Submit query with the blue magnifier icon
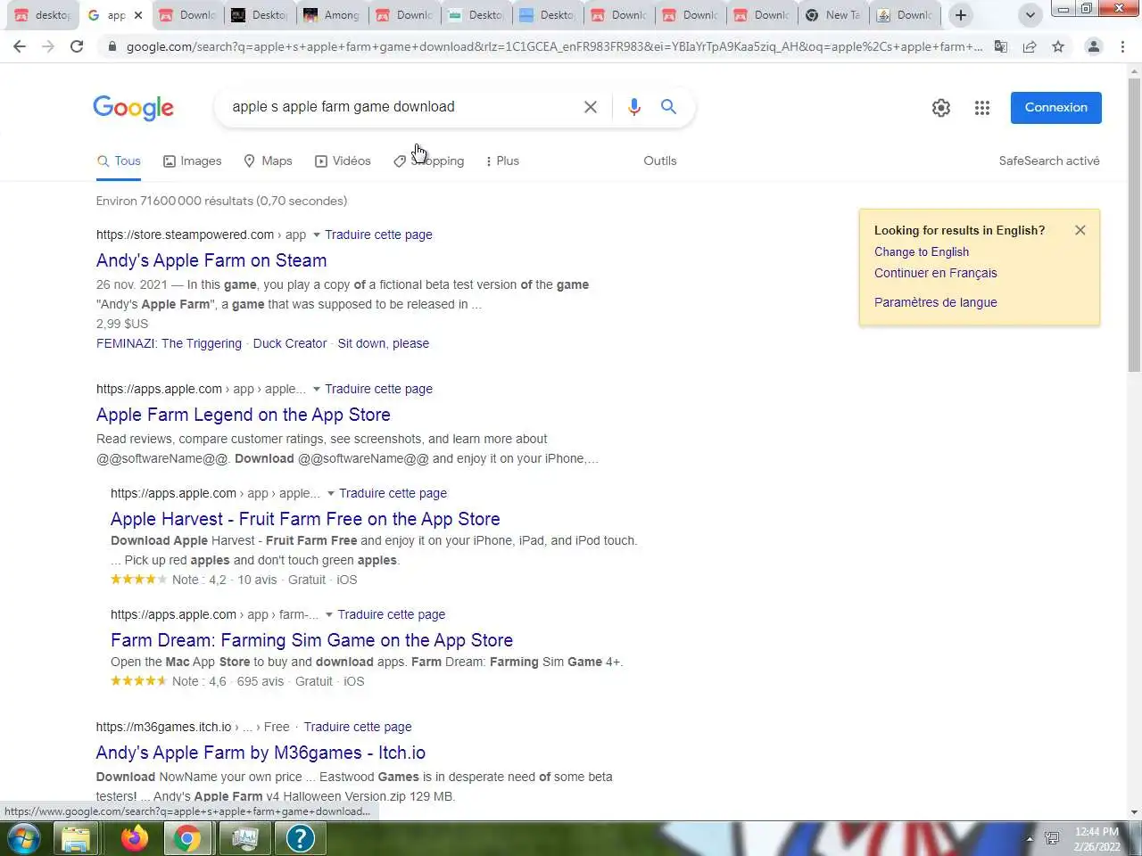1142x856 pixels. pos(668,107)
